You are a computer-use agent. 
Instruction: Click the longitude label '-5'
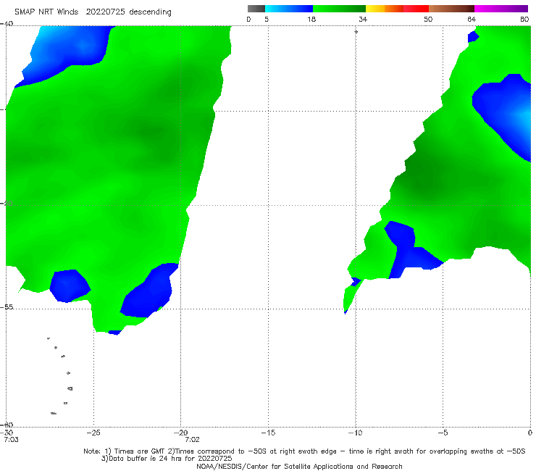coord(443,433)
